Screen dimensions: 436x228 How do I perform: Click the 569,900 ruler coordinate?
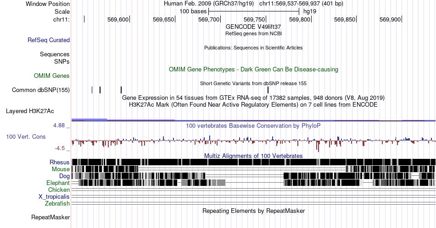(x=390, y=19)
